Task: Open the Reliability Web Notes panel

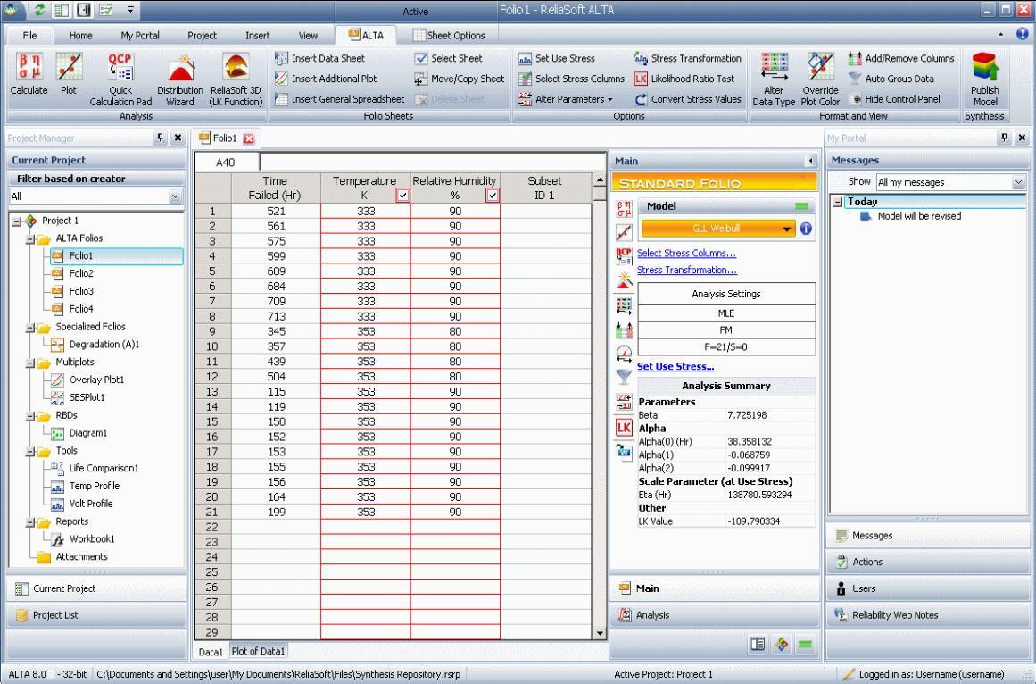Action: (928, 615)
